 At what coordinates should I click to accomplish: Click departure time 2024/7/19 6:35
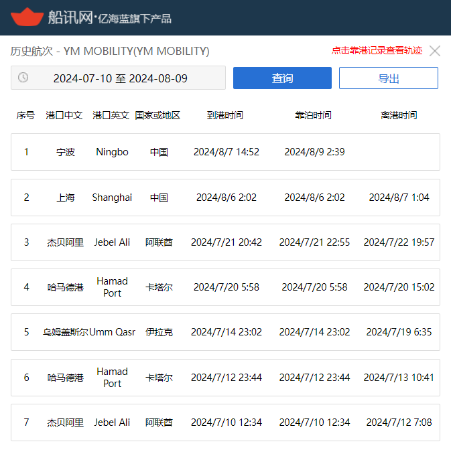[x=399, y=332]
